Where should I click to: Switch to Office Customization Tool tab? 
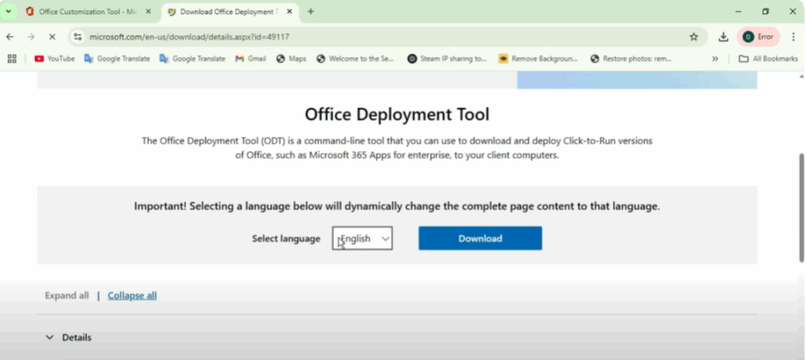pos(82,11)
